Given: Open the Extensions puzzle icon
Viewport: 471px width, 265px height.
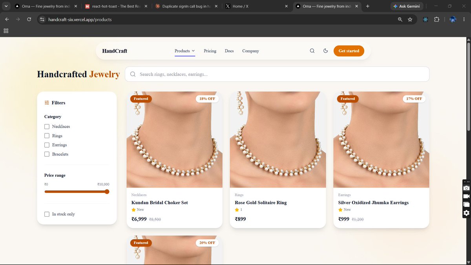Looking at the screenshot, I should pos(436,19).
